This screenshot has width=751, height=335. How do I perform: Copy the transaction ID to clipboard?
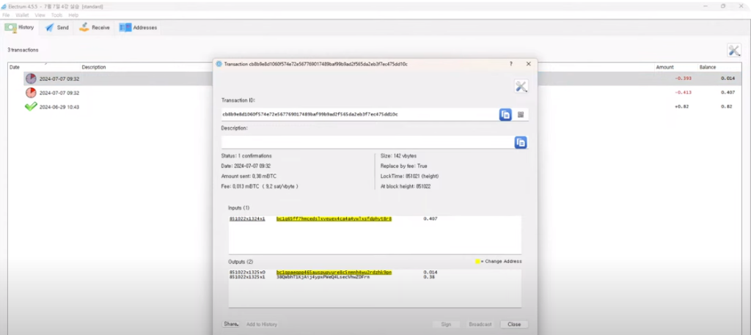click(x=505, y=114)
